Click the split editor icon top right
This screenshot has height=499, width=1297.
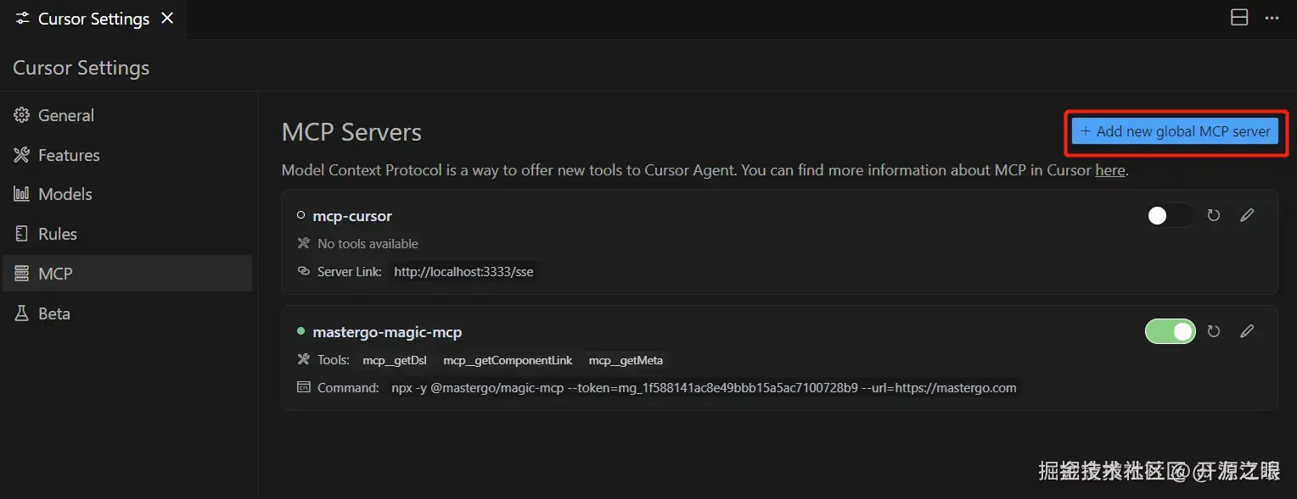point(1239,17)
